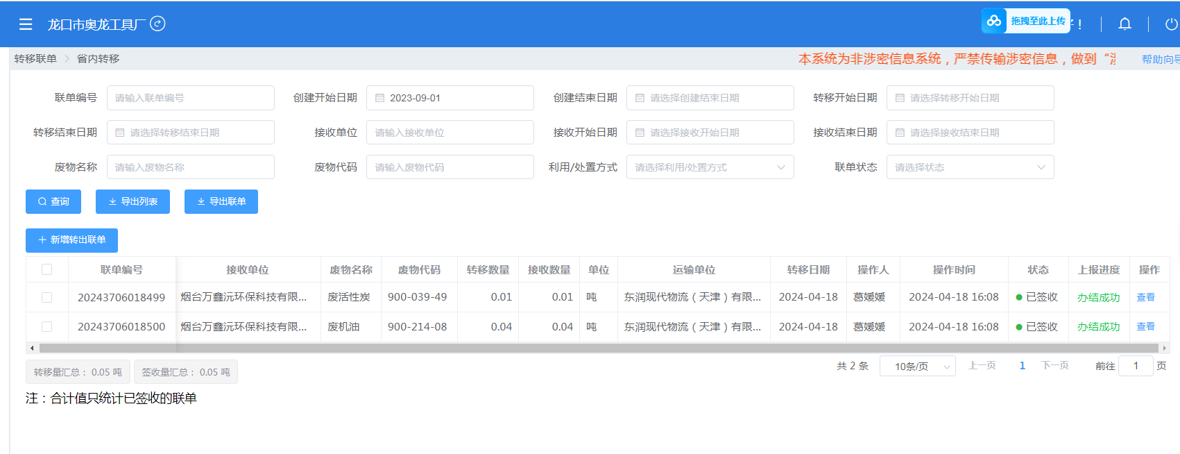Click calendar icon in 转移开始日期 field
1180x454 pixels.
[900, 98]
